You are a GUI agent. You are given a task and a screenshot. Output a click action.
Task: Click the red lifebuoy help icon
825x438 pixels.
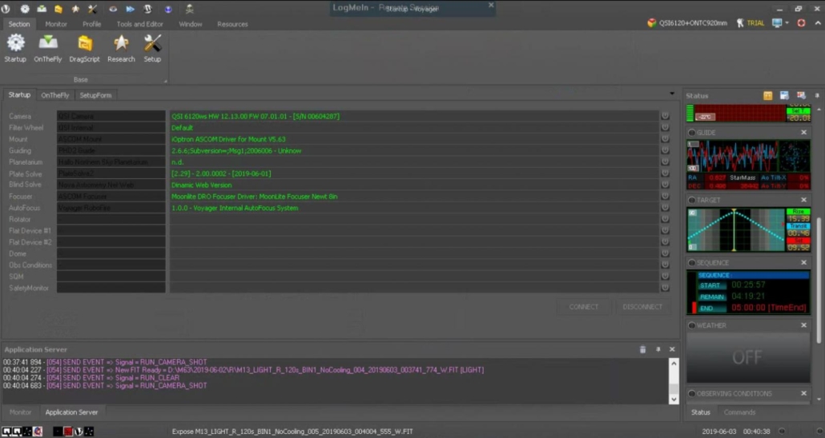click(x=801, y=23)
